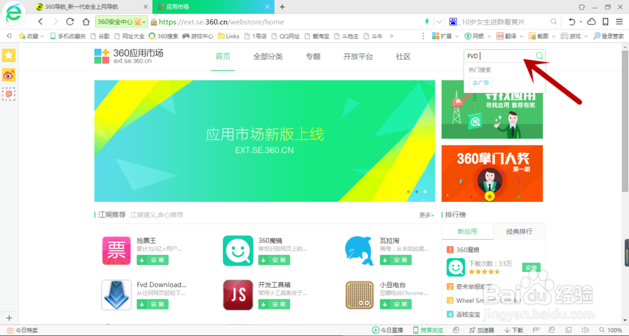Switch to the 360导航 browser tab

coord(91,7)
